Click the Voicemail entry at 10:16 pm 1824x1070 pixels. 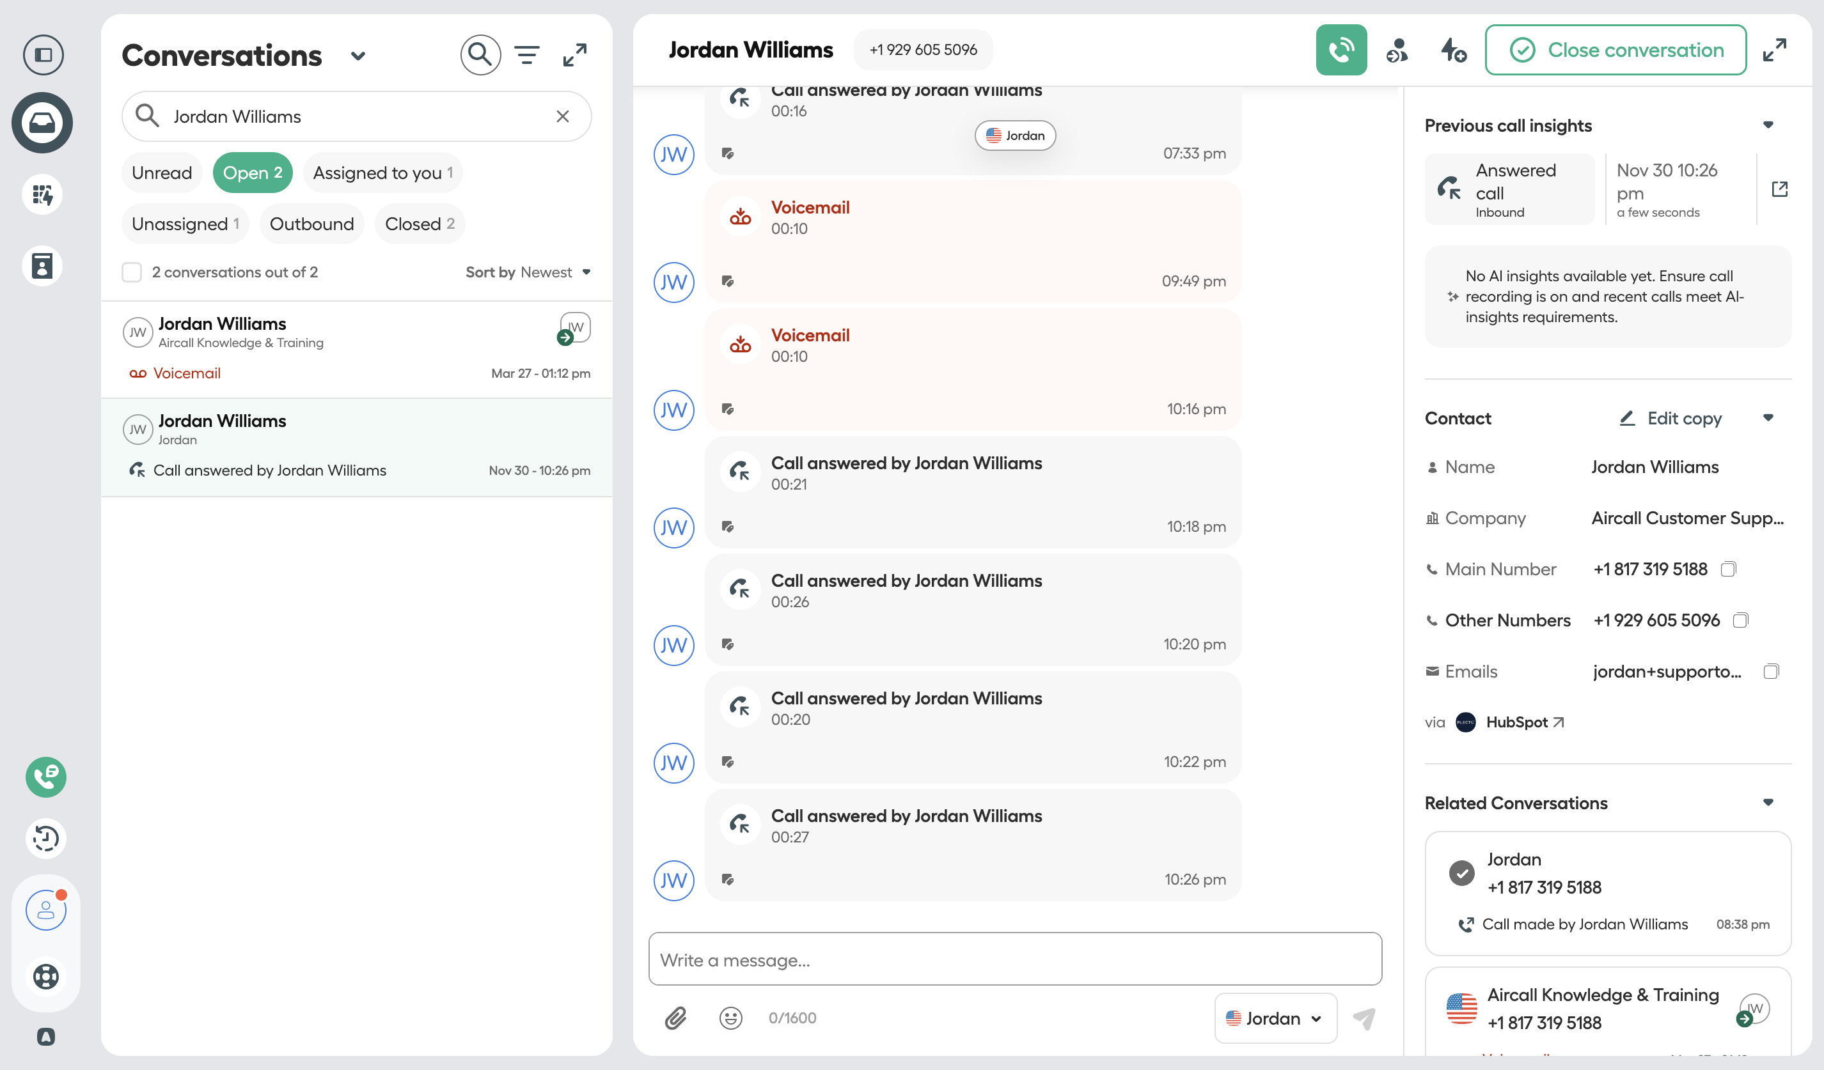point(973,369)
